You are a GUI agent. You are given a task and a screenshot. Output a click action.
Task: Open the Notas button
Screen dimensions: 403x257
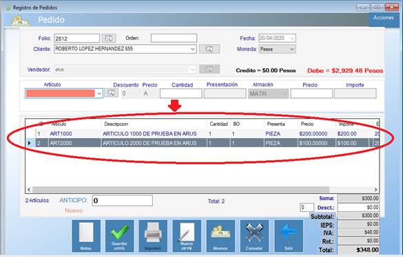86,236
